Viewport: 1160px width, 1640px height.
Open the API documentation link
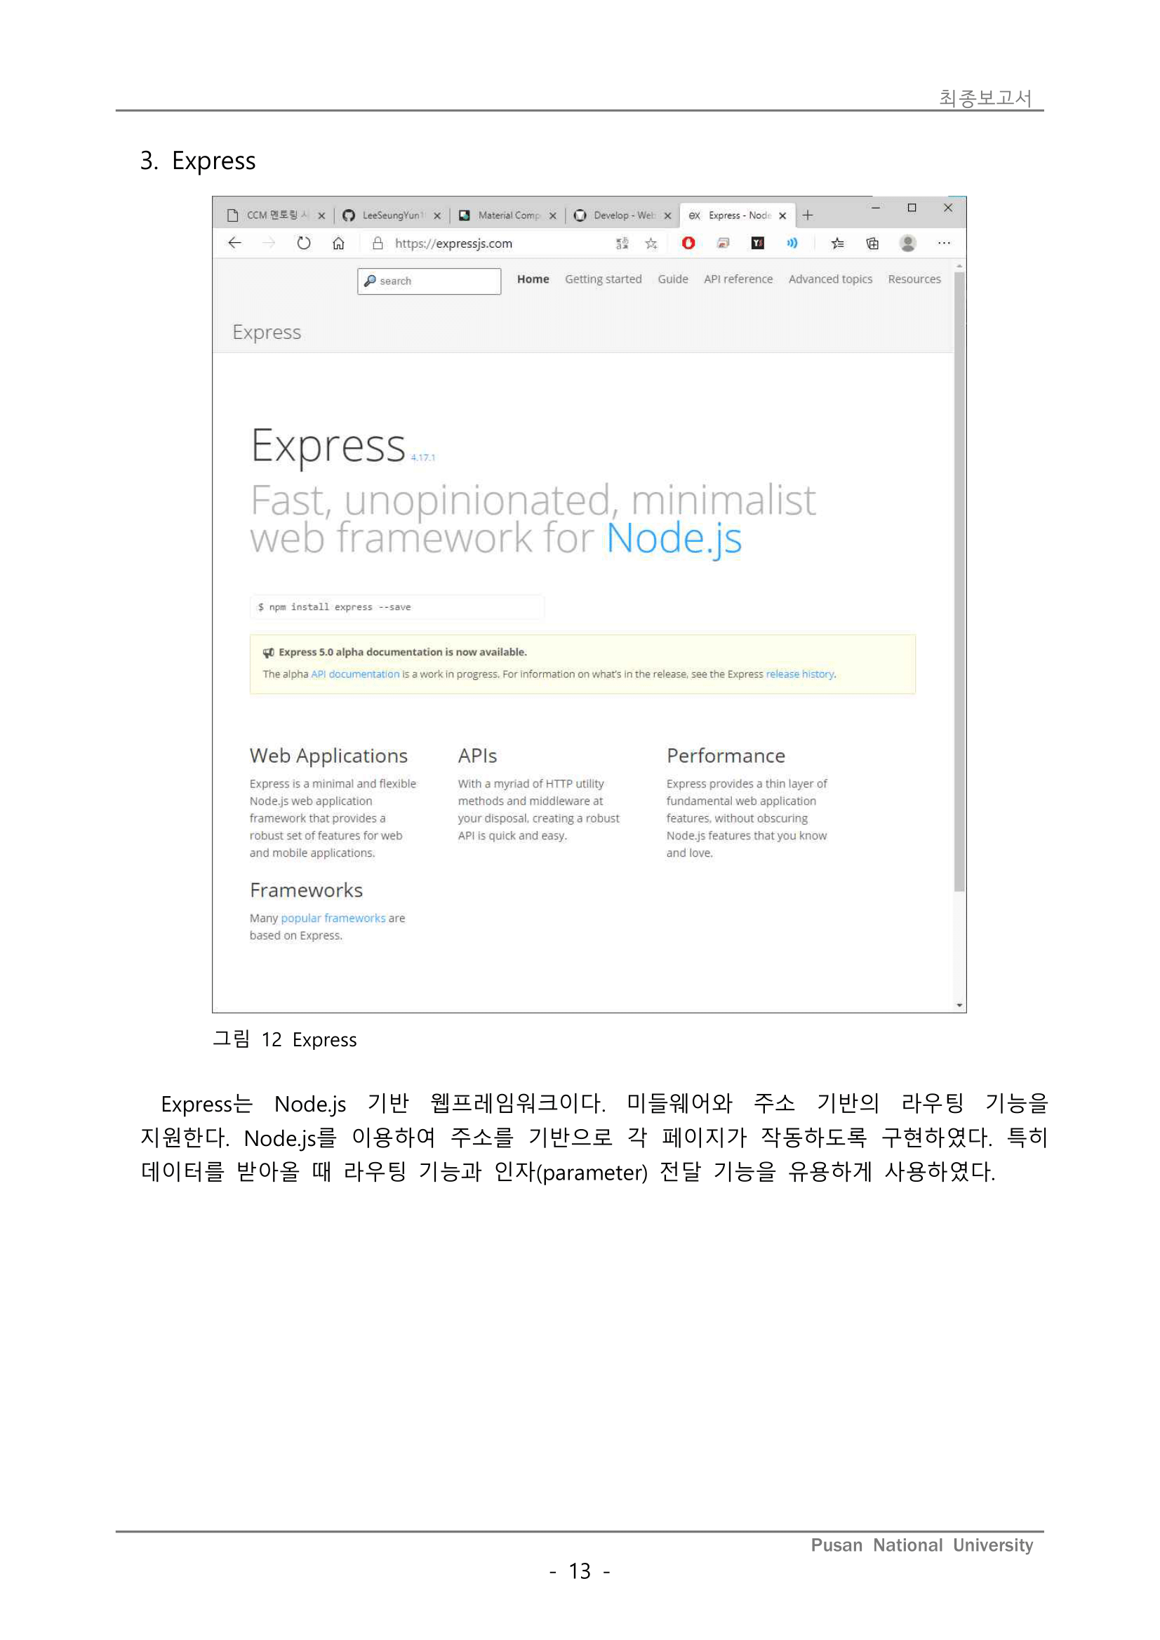point(355,674)
